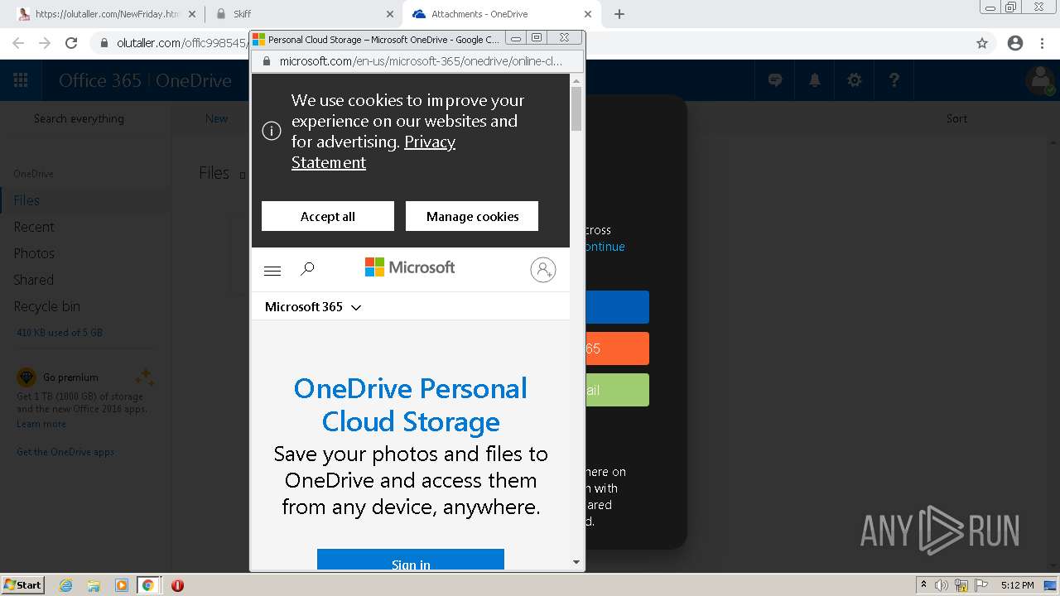This screenshot has height=596, width=1060.
Task: Show hidden system tray icons
Action: [x=924, y=585]
